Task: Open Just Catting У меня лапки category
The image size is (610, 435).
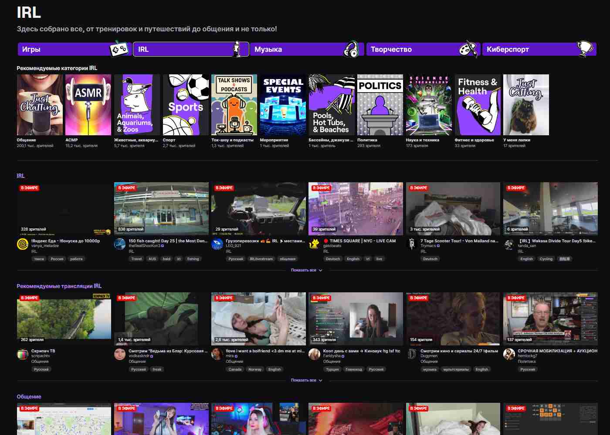Action: click(526, 105)
